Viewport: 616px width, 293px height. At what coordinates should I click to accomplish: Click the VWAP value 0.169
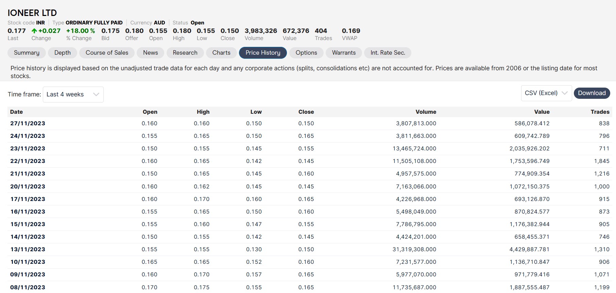(351, 31)
